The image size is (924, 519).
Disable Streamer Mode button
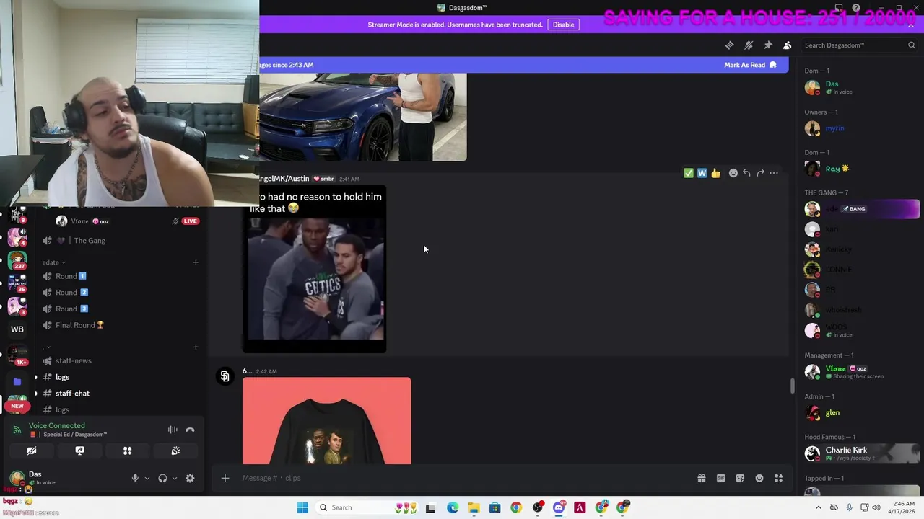pos(563,25)
